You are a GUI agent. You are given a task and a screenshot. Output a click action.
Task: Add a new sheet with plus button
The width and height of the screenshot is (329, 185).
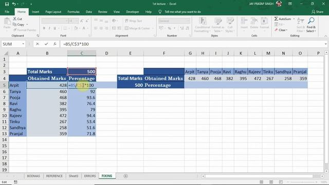click(125, 176)
